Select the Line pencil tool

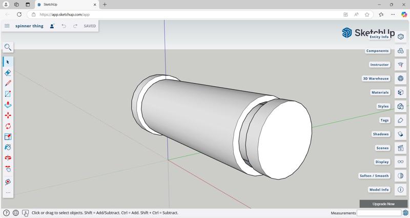[x=8, y=83]
